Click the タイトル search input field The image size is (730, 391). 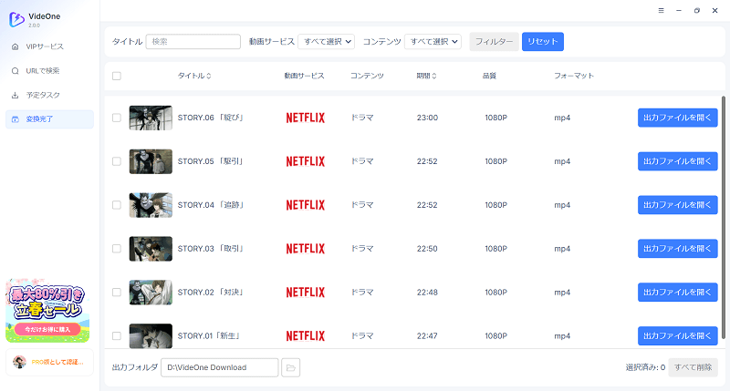tap(193, 41)
